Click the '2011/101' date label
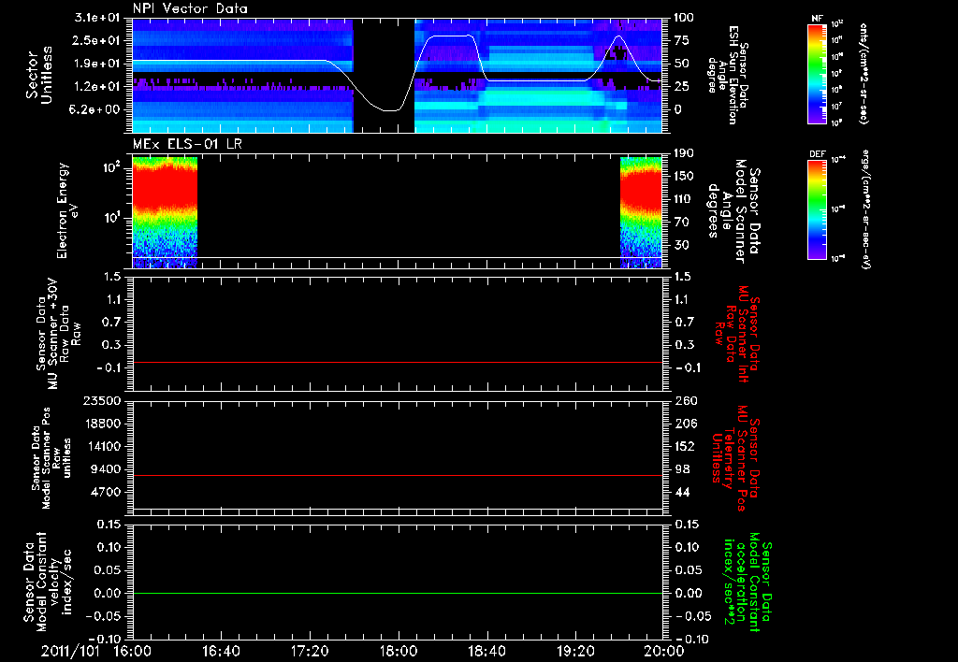The image size is (958, 662). 70,651
